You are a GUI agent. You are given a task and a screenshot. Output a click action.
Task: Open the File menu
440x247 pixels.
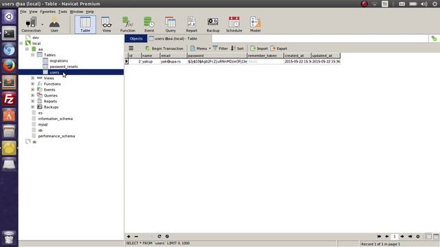coord(23,12)
